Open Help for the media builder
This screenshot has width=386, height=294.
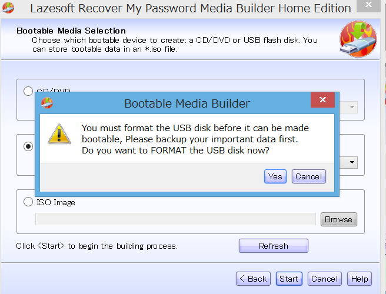(360, 279)
